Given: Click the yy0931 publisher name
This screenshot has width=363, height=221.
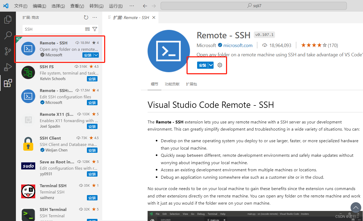Looking at the screenshot, I should (x=46, y=174).
